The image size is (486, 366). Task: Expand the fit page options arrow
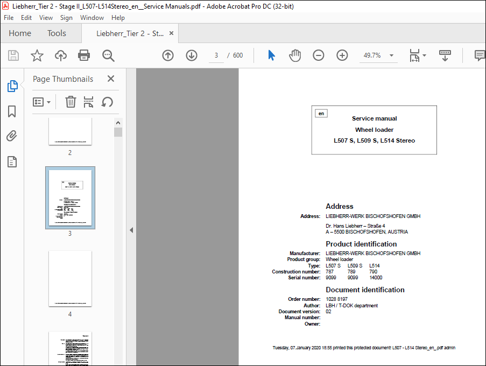pos(424,55)
